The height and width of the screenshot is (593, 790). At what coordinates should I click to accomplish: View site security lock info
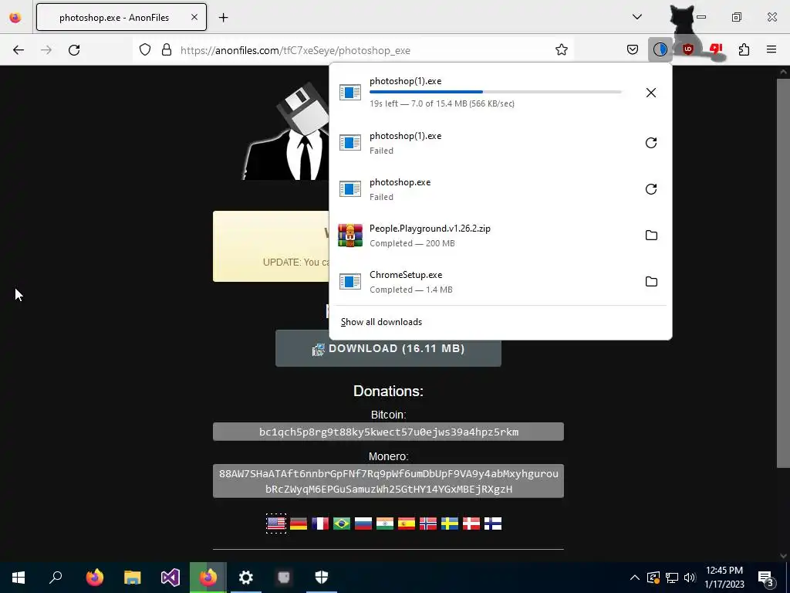point(167,50)
